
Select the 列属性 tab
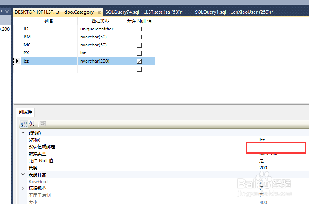coord(25,112)
